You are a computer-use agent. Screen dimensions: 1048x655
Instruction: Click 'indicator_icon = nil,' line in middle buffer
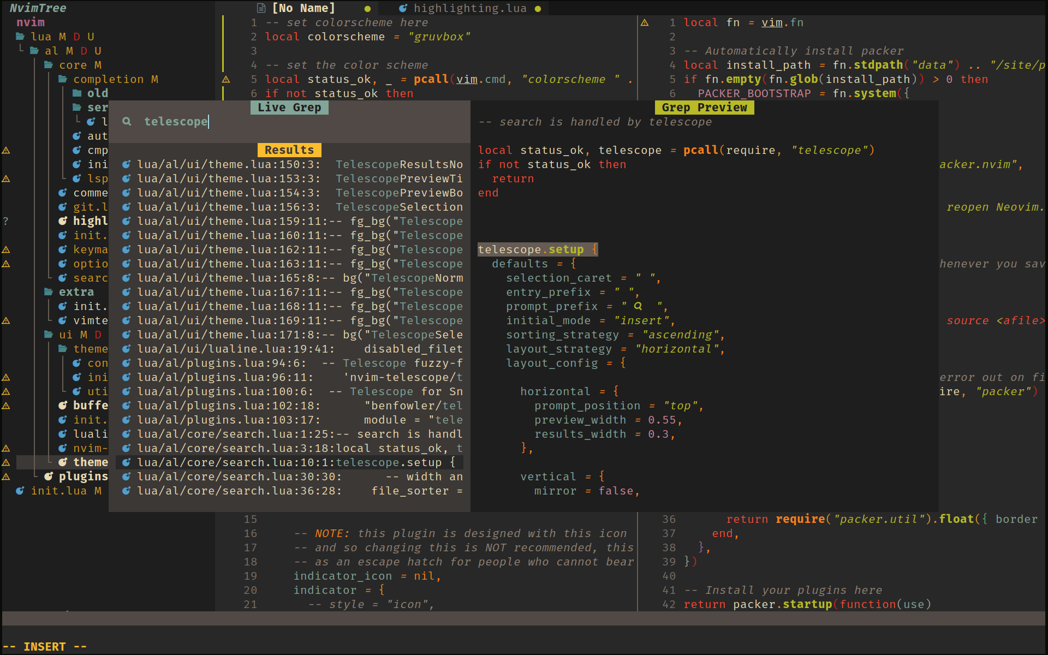(367, 576)
